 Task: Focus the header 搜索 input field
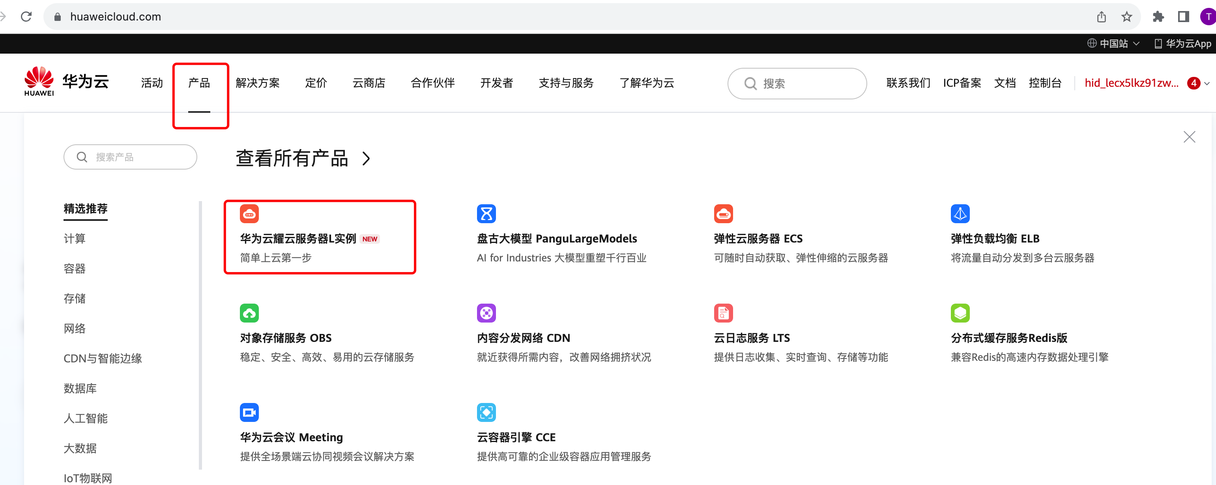pyautogui.click(x=797, y=84)
